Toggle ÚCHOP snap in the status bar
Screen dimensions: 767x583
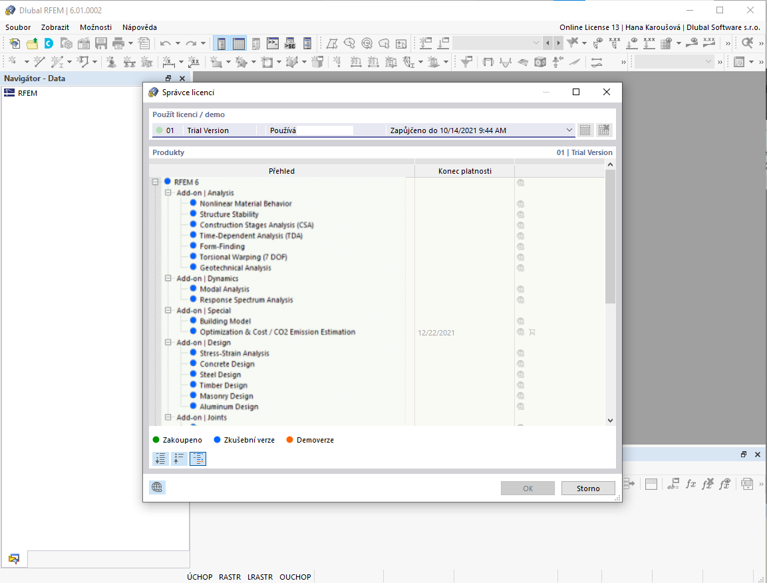click(200, 577)
